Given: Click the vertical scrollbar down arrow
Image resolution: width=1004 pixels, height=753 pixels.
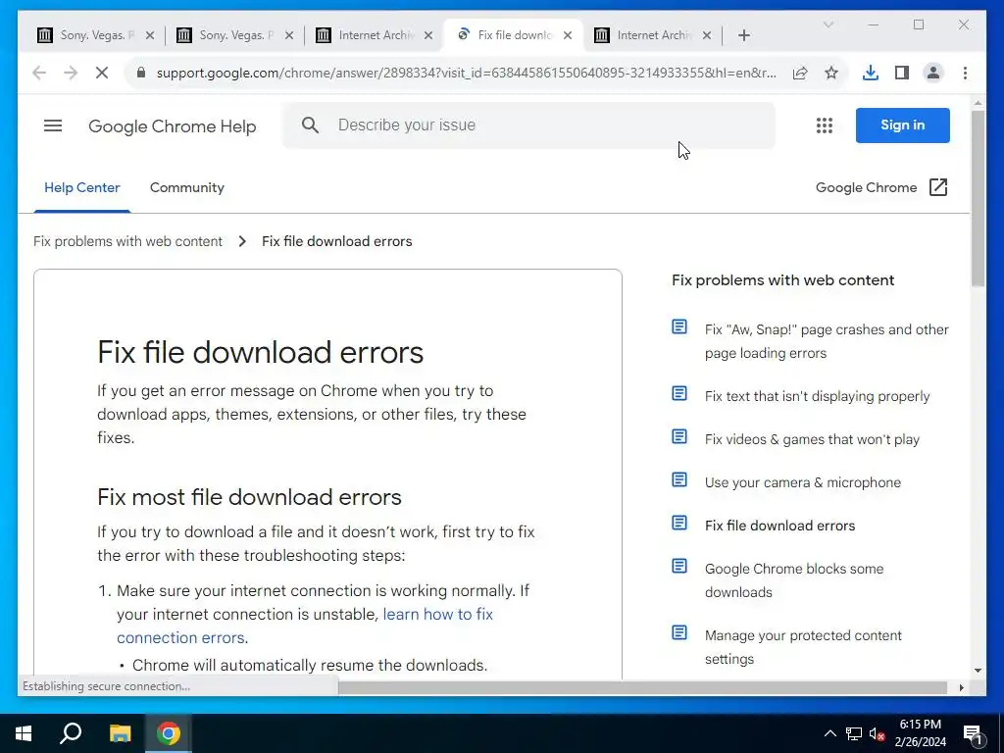Looking at the screenshot, I should coord(978,671).
